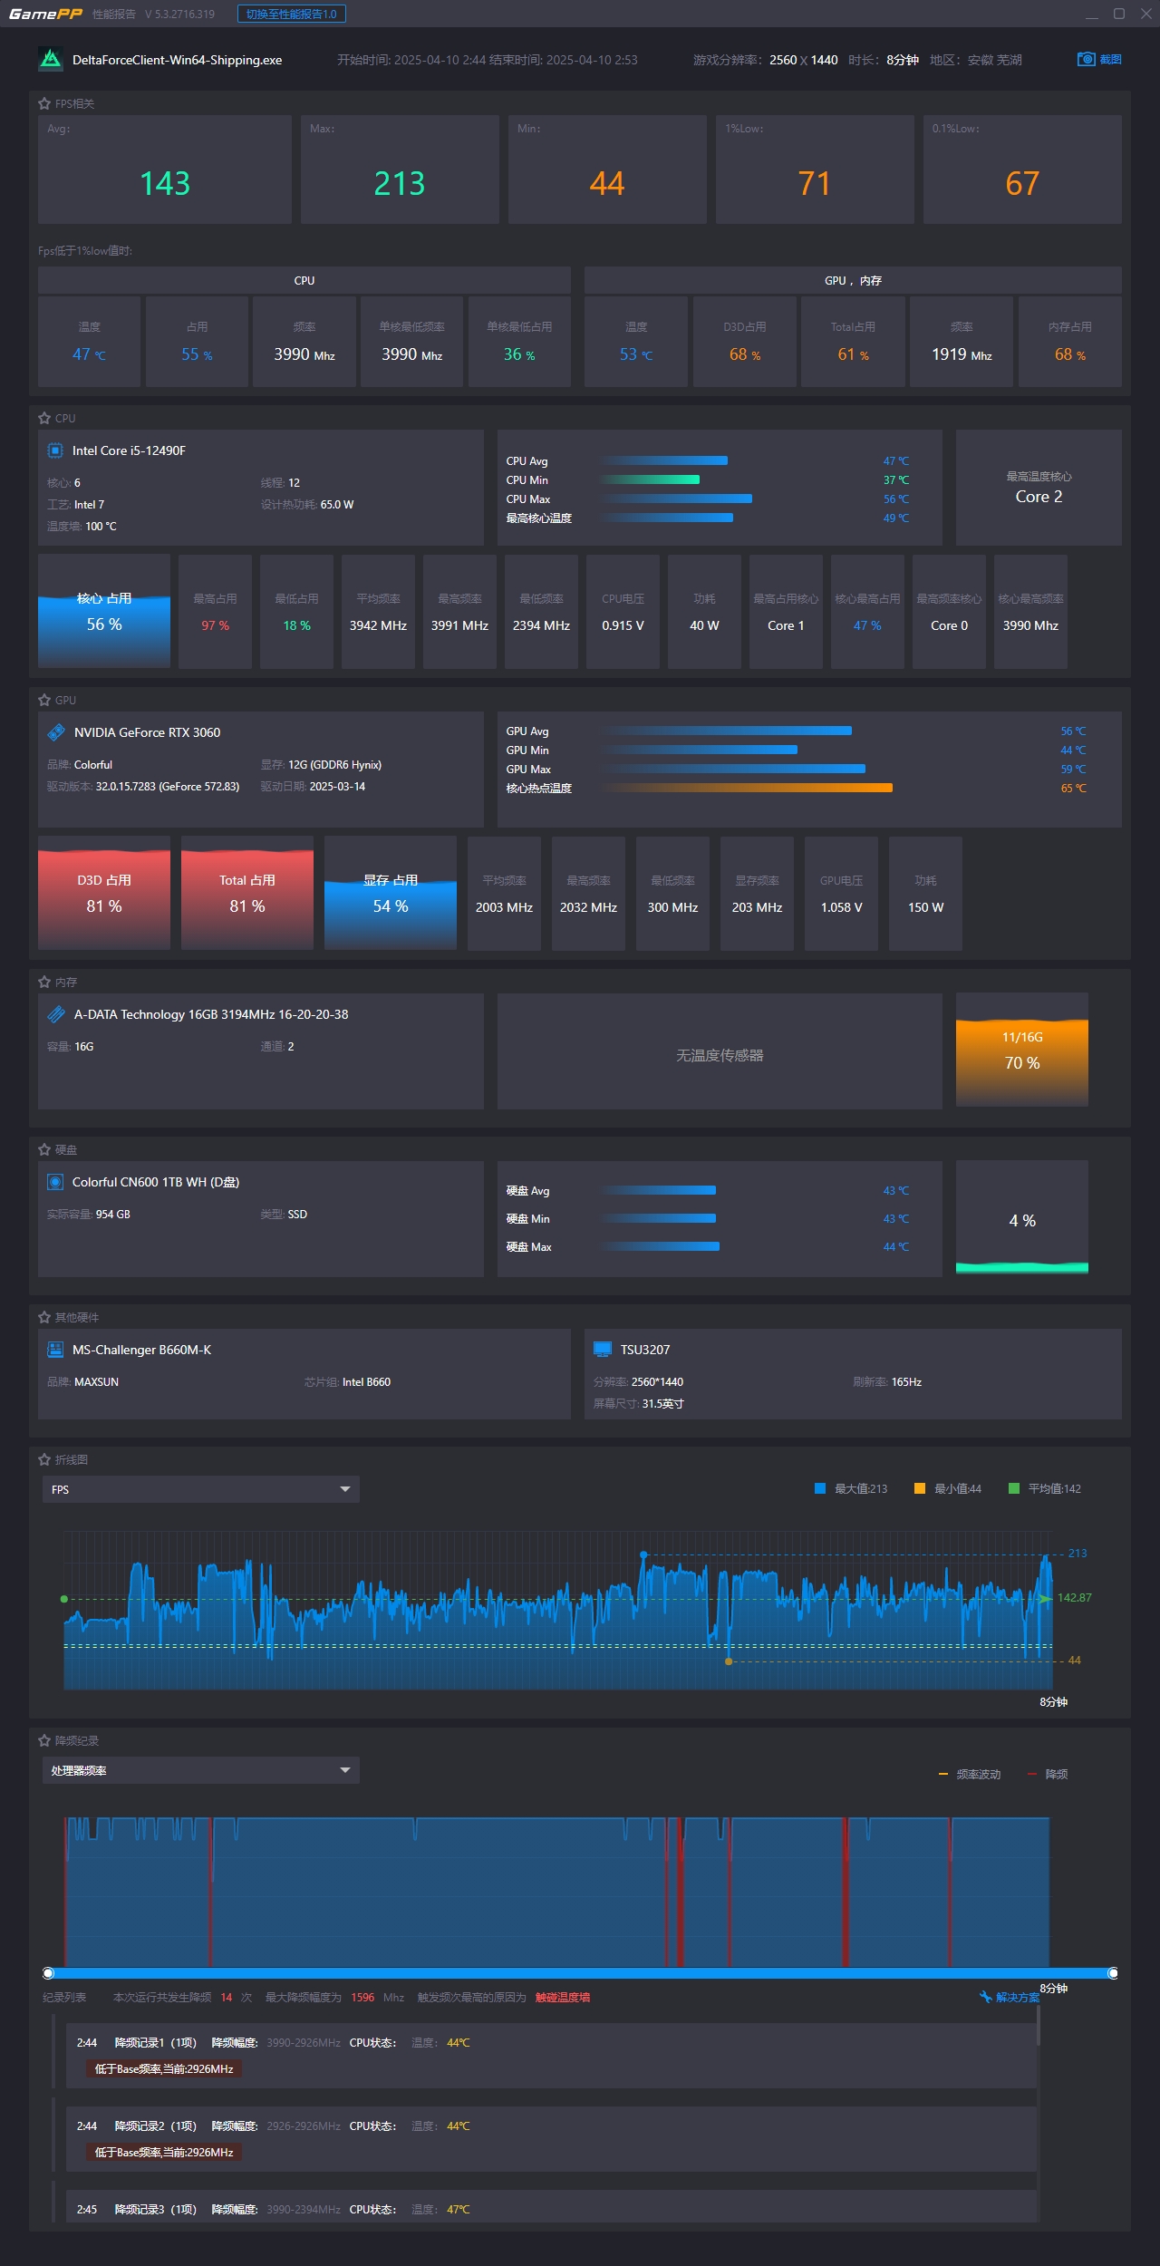Click the NVIDIA GeForce RTX 3060 card icon

[x=56, y=732]
